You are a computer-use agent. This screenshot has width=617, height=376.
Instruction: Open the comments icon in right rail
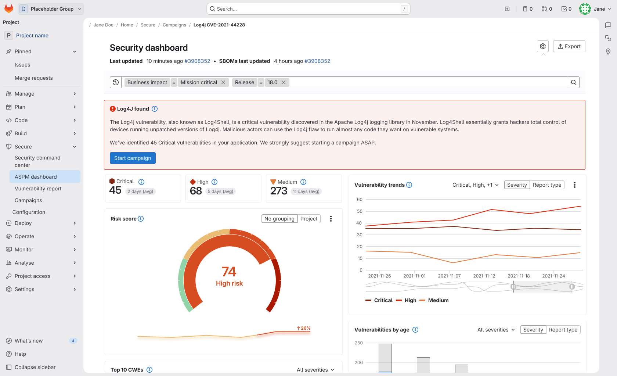point(608,25)
